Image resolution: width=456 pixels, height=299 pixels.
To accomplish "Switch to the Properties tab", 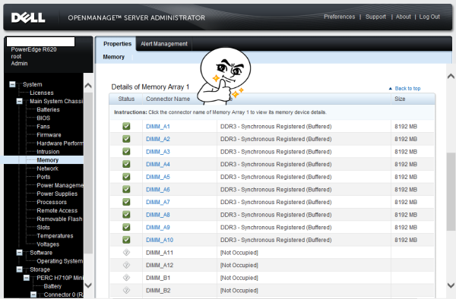I will 117,44.
